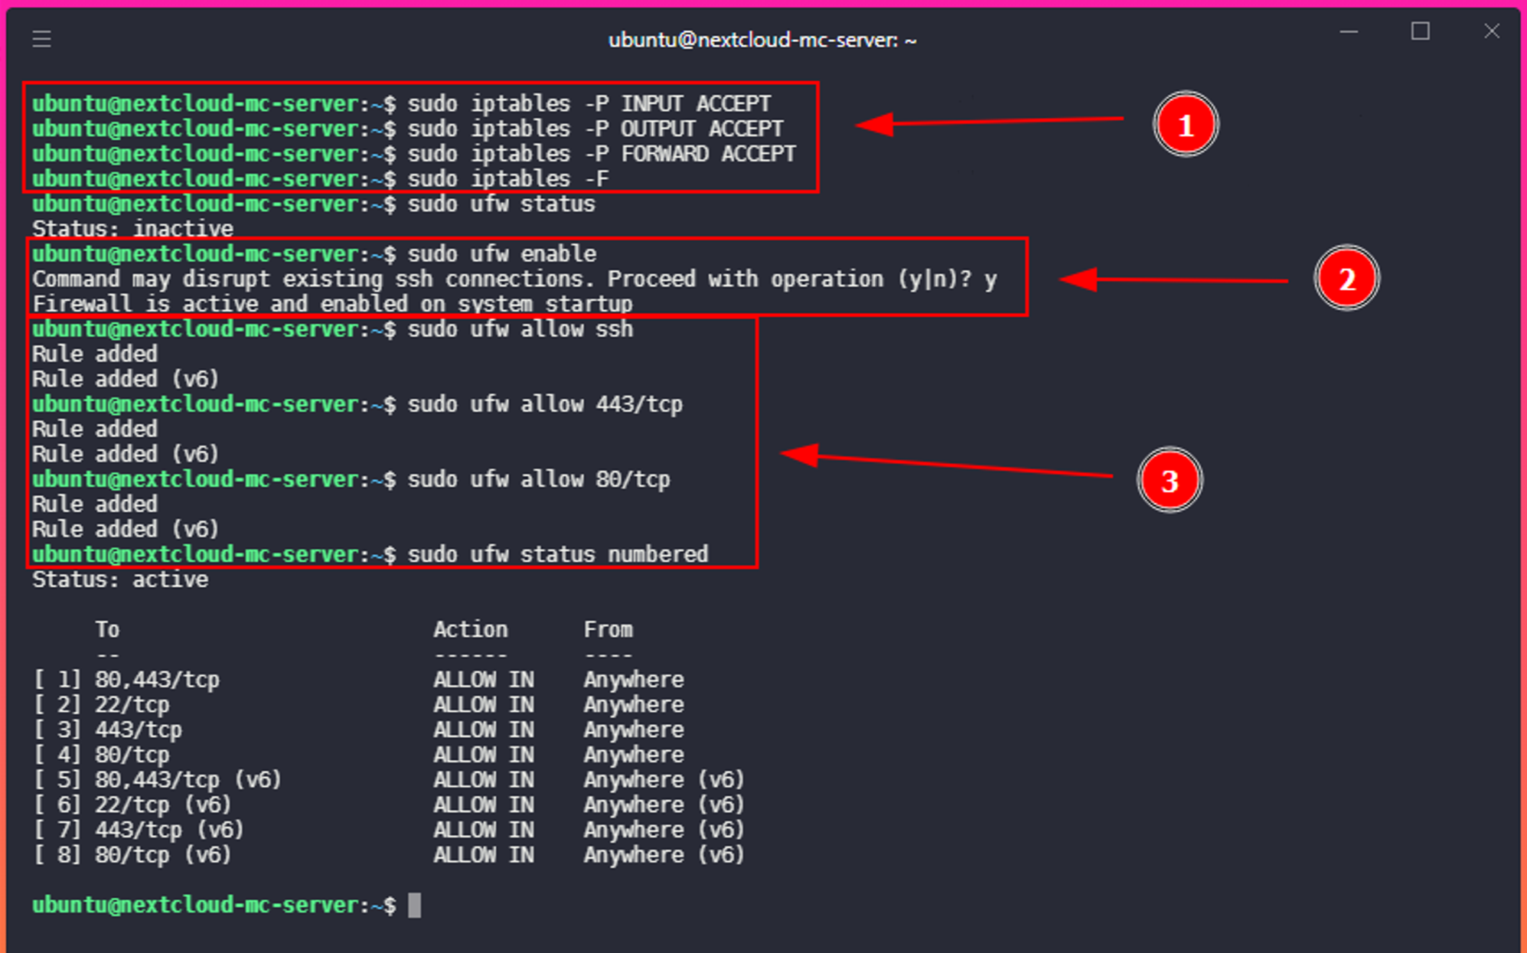The width and height of the screenshot is (1527, 953).
Task: Select the 'sudo ufw allow ssh' command
Action: pyautogui.click(x=520, y=329)
